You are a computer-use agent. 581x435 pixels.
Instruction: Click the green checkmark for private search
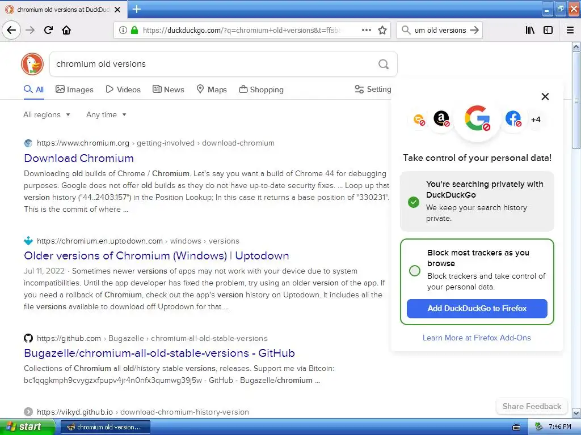coord(414,202)
